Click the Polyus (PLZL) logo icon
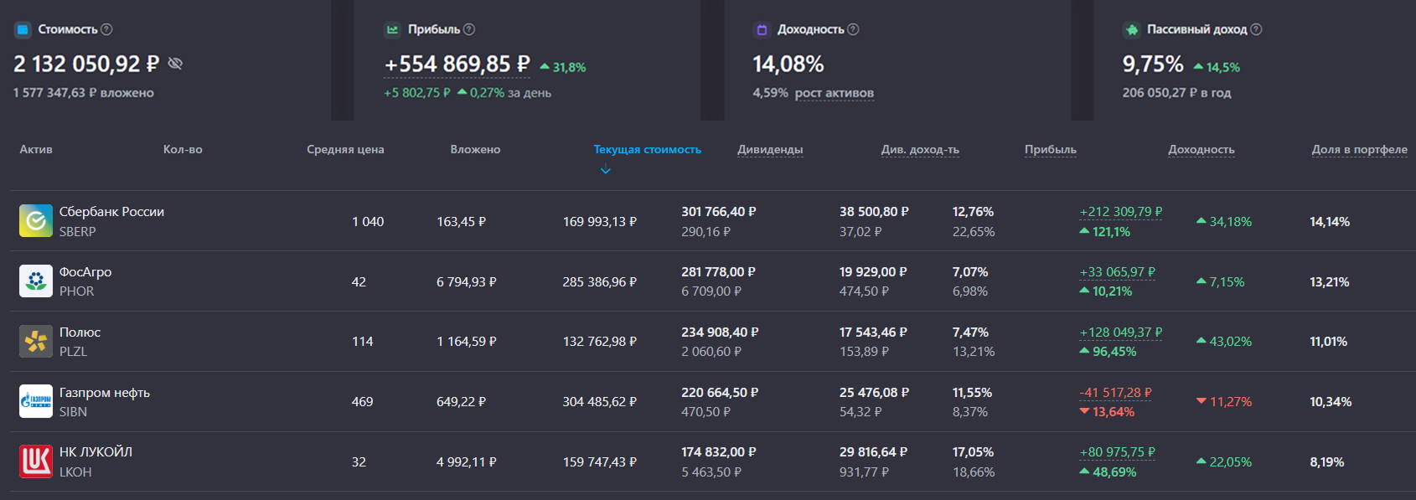 click(36, 342)
